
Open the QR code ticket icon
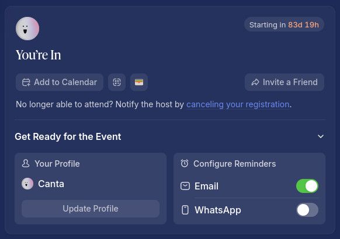click(117, 82)
